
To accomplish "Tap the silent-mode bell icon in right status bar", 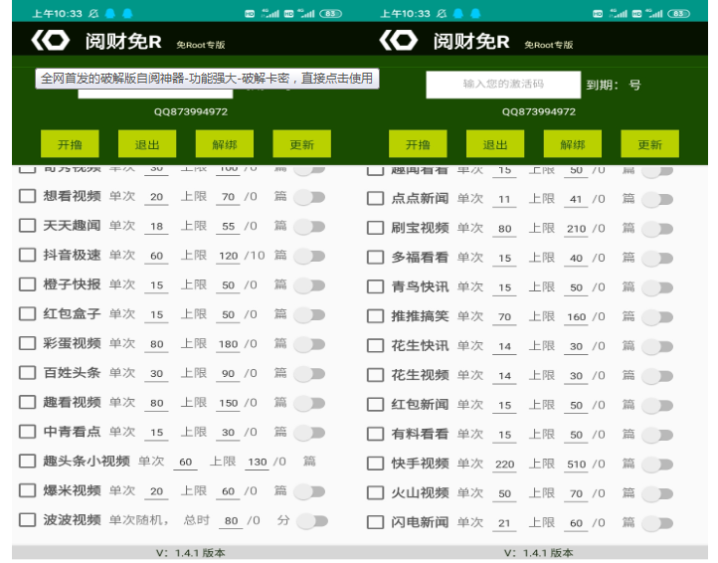I will pos(442,14).
